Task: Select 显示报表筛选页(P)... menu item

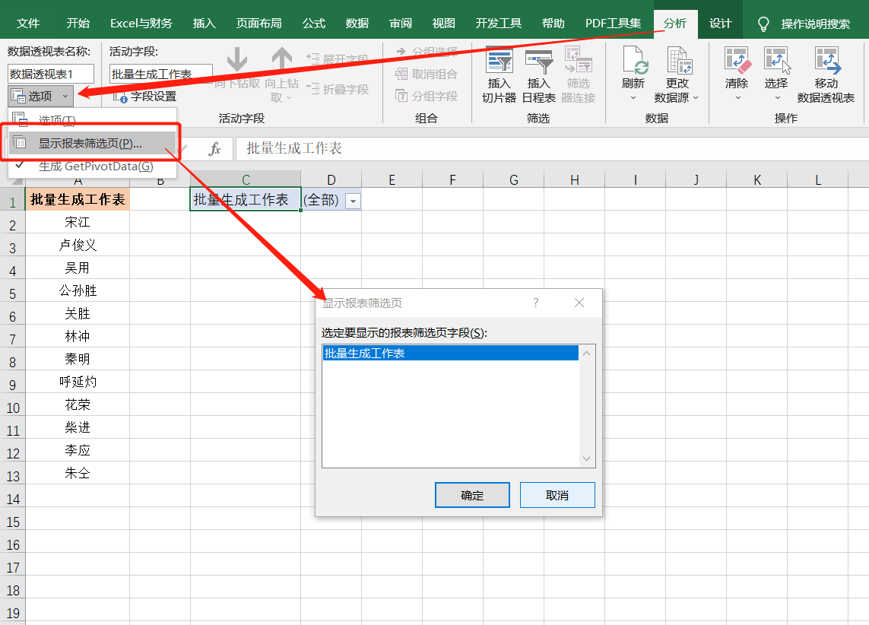Action: (x=93, y=143)
